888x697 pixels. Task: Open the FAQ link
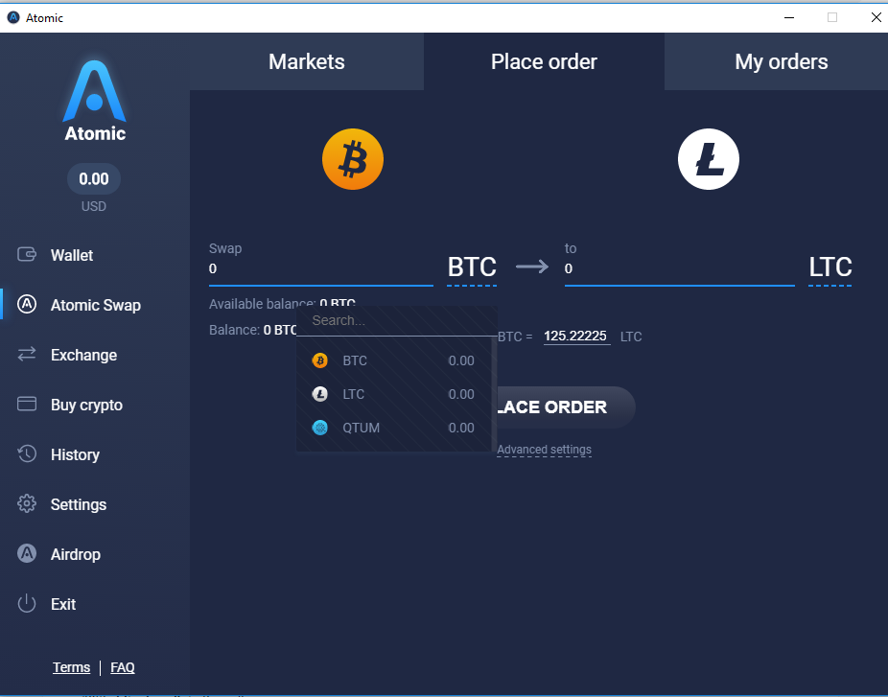[123, 667]
